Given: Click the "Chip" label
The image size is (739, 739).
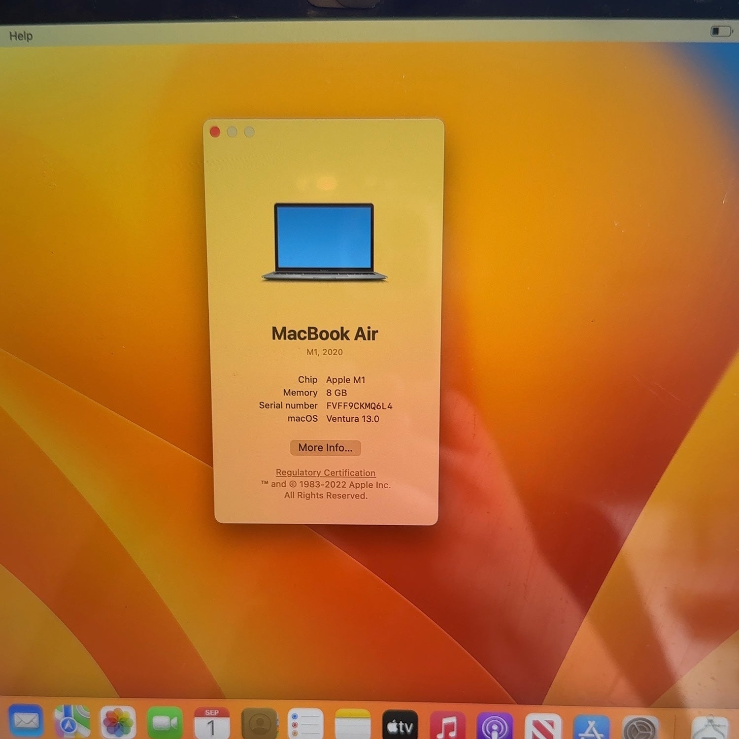Looking at the screenshot, I should (307, 379).
